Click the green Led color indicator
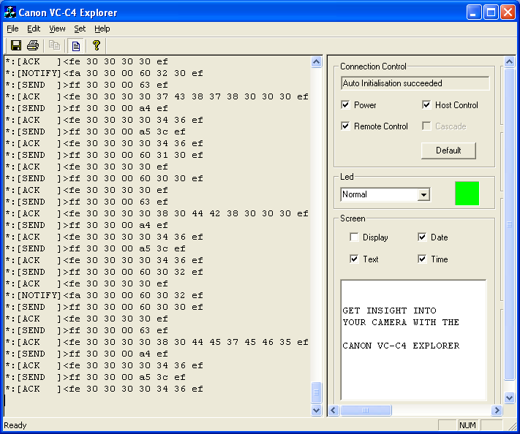The image size is (520, 434). coord(467,193)
